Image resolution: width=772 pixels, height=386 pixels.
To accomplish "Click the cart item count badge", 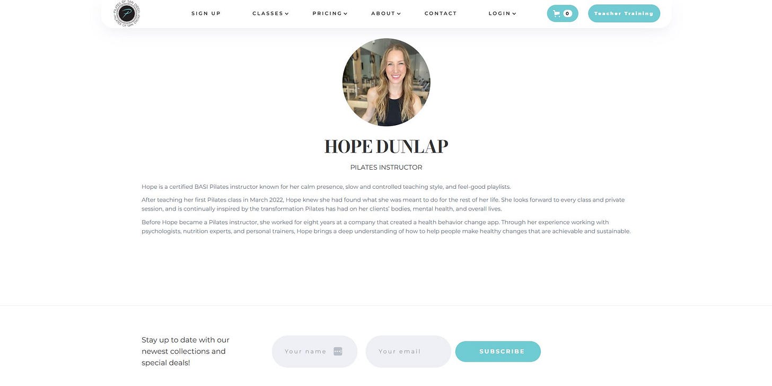I will 567,14.
